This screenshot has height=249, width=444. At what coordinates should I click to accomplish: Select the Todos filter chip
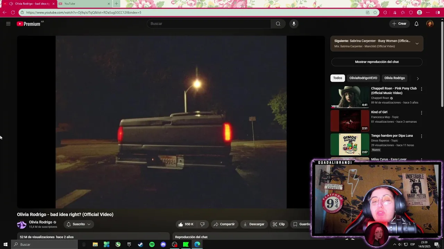coord(338,78)
